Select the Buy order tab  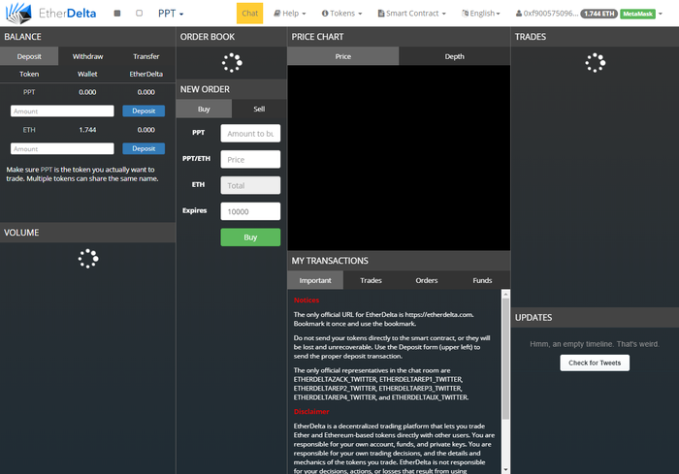(204, 110)
